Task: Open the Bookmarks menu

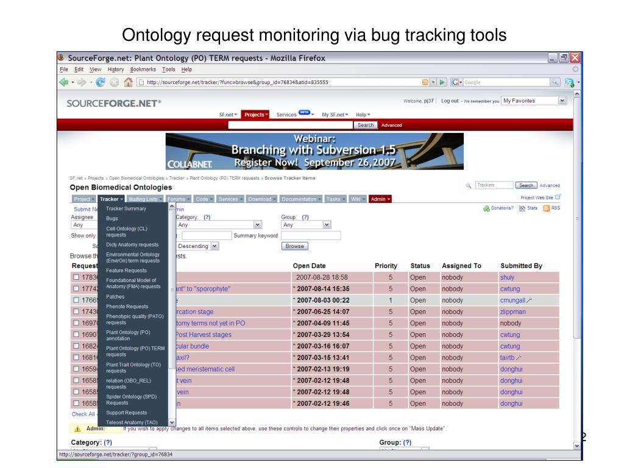Action: [143, 69]
